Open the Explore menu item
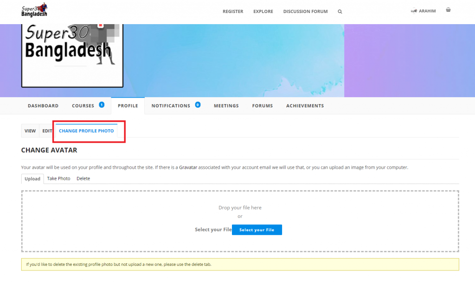The height and width of the screenshot is (283, 475). click(263, 12)
